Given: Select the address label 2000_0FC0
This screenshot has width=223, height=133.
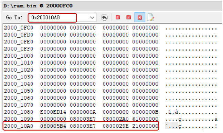Looking at the screenshot, I should pyautogui.click(x=19, y=28).
